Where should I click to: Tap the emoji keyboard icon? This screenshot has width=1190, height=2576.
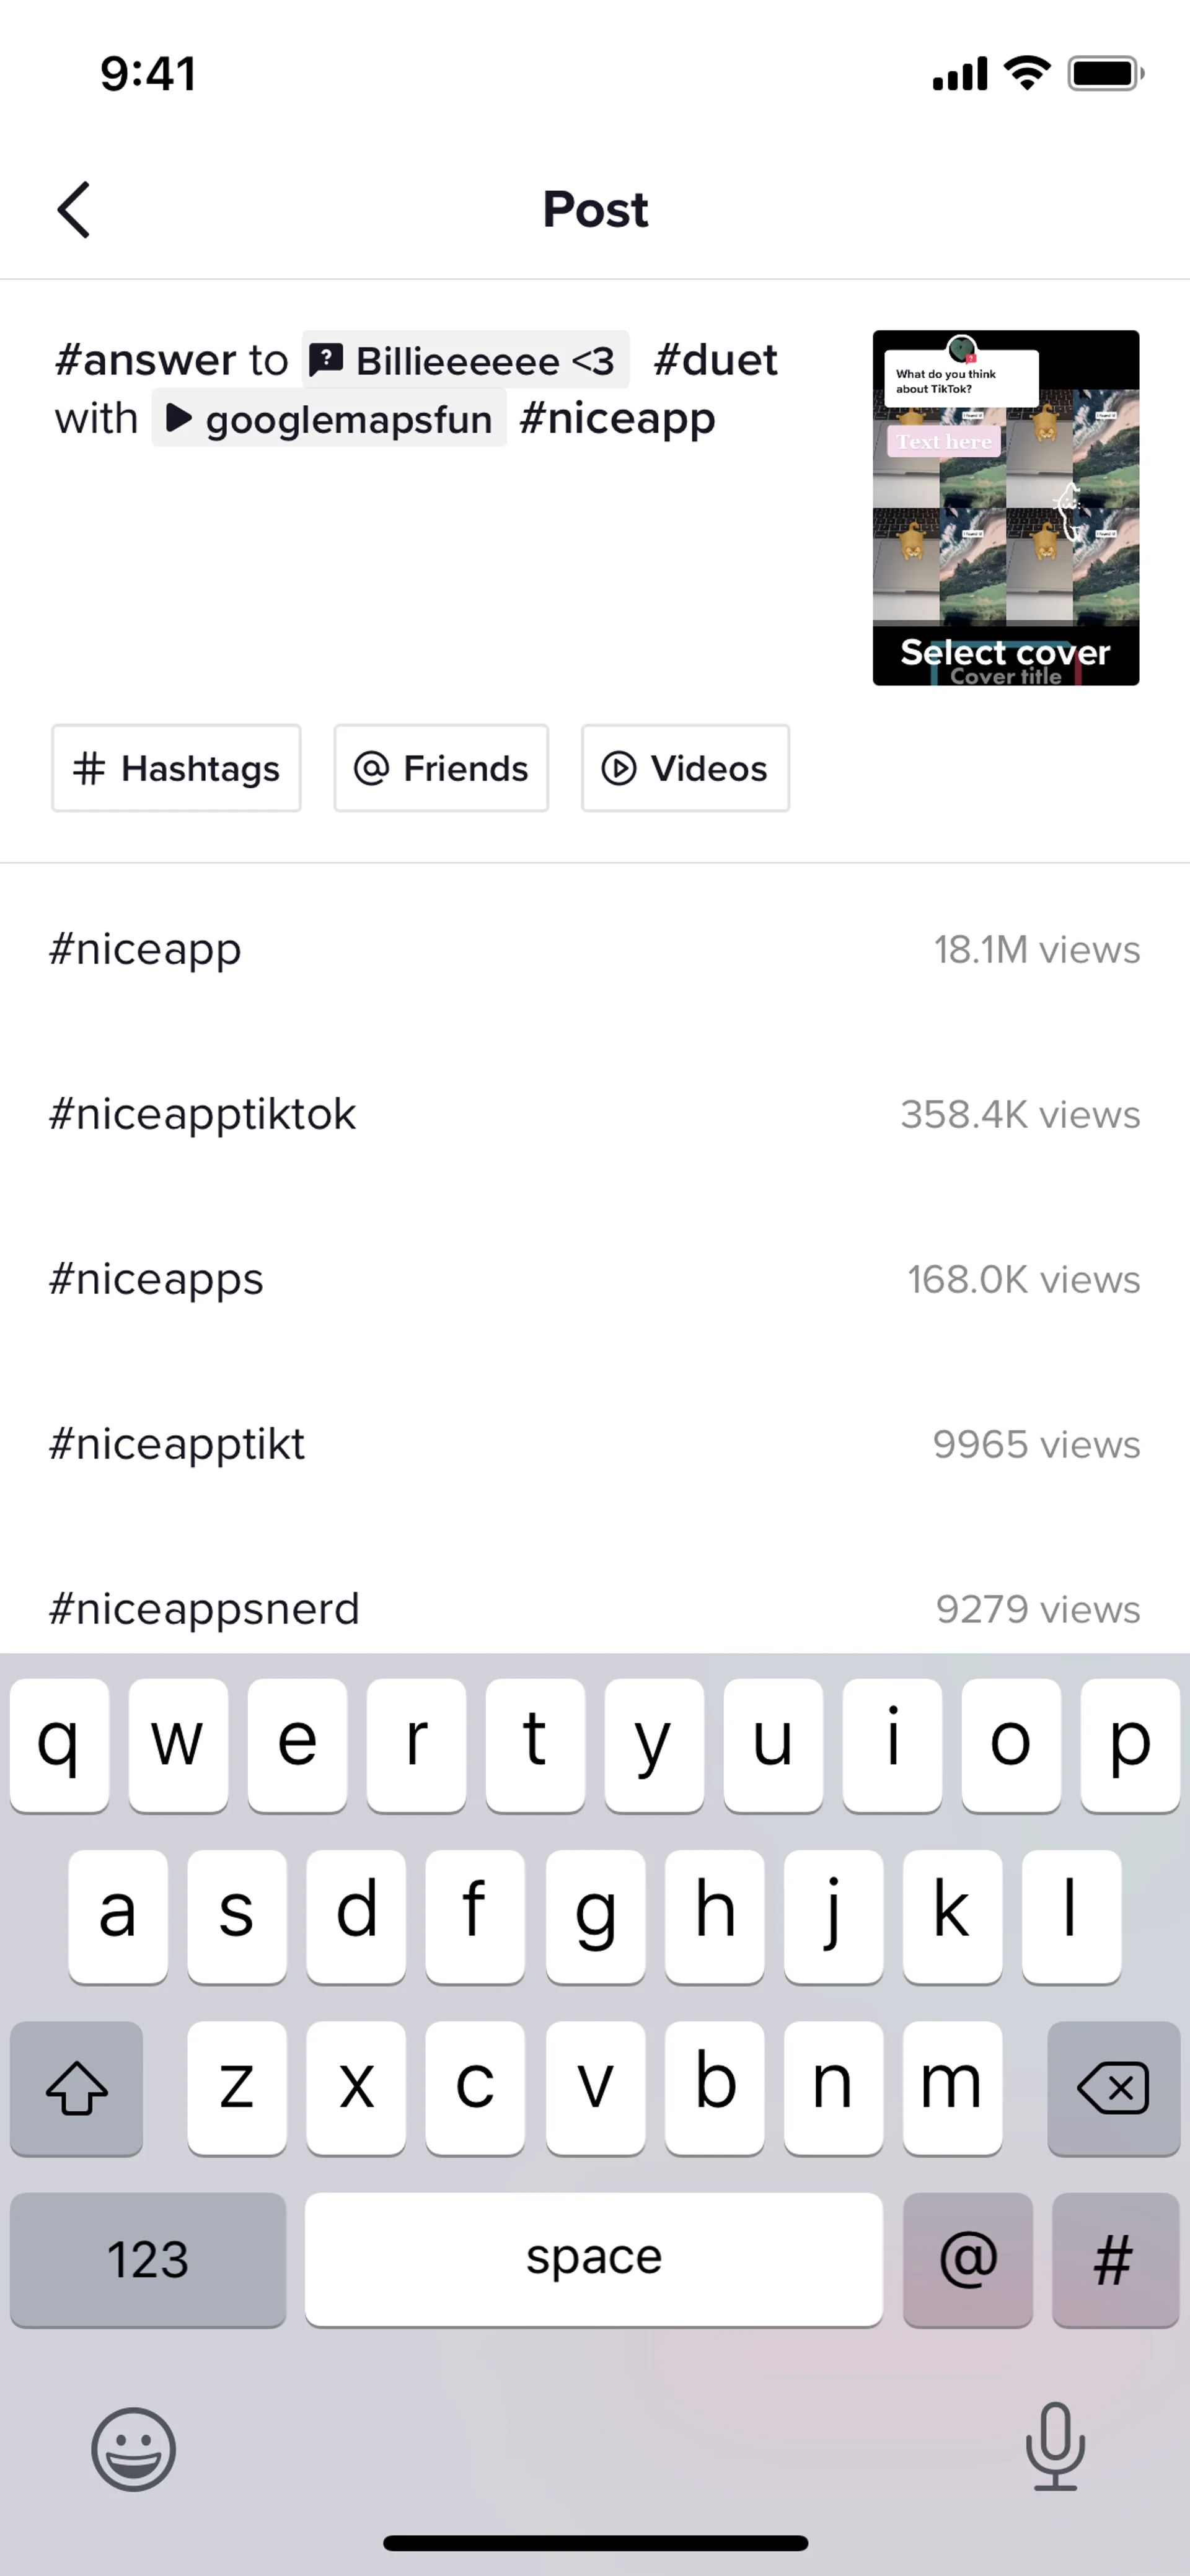click(133, 2449)
